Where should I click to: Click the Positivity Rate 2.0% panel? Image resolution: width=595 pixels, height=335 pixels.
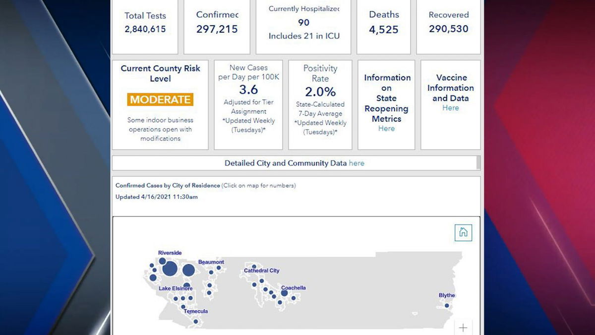320,105
